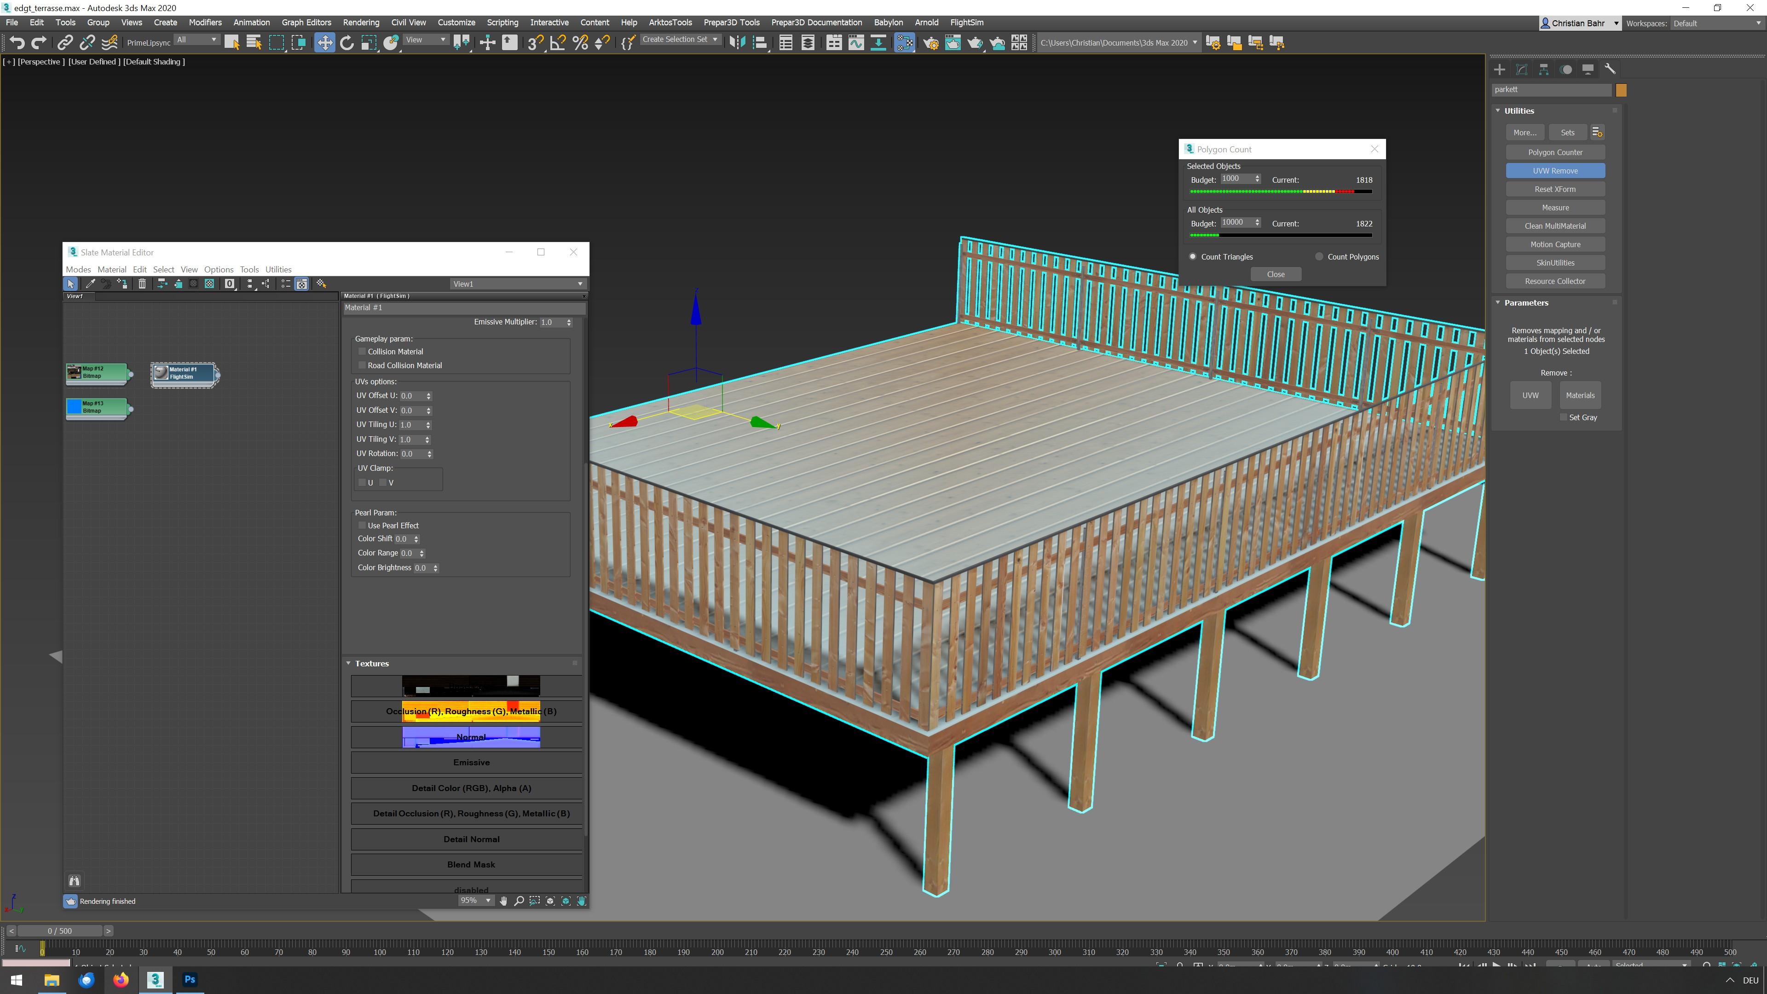The image size is (1767, 994).
Task: Click the Redo arrow in main toolbar
Action: point(39,42)
